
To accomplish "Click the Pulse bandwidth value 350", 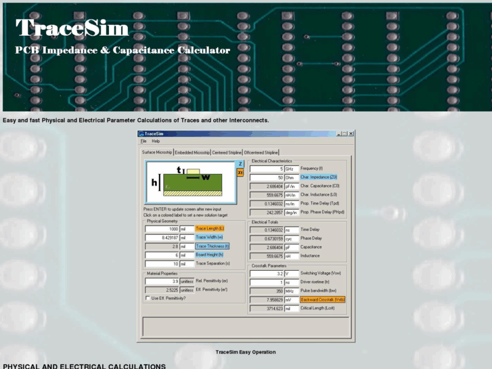I will 267,291.
